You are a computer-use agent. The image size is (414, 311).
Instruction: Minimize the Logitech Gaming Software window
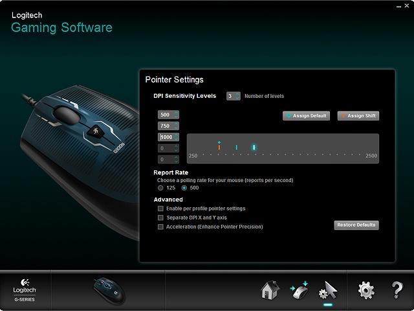[x=398, y=6]
